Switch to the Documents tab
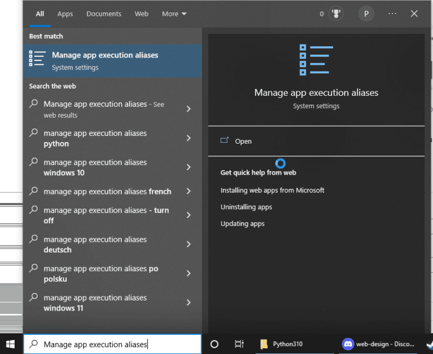Viewport: 433px width, 354px height. tap(104, 14)
